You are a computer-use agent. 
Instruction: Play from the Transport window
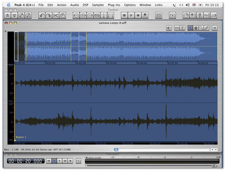coord(59,161)
